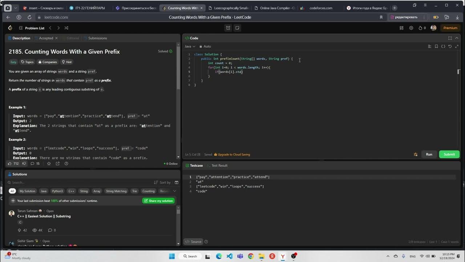Click the editor bookmark icon
The height and width of the screenshot is (262, 465).
[436, 47]
